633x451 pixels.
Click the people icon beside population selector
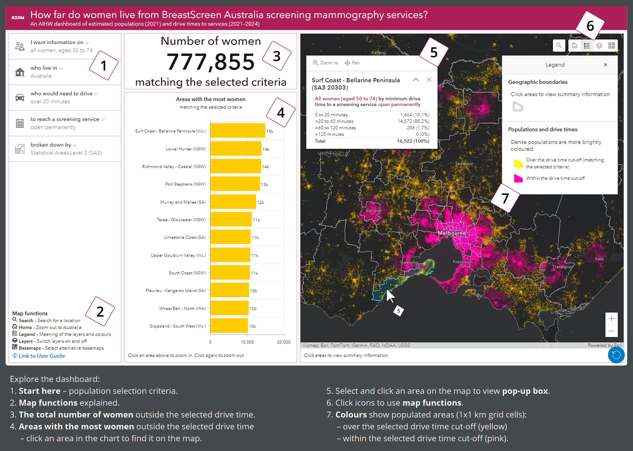(20, 46)
